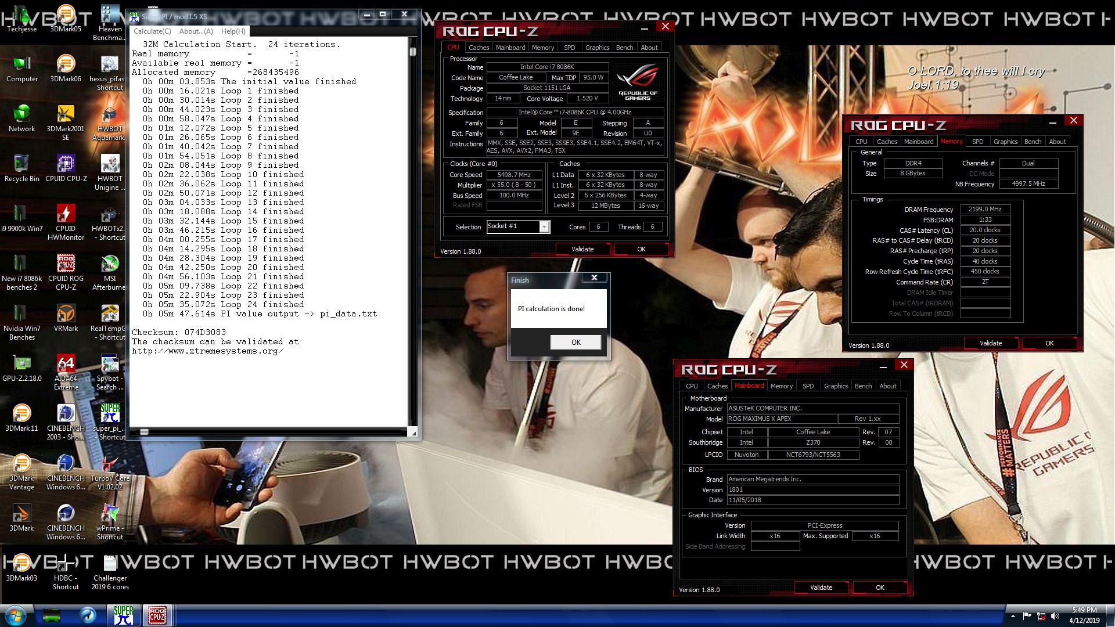Launch HDBC shortcut on desktop
The width and height of the screenshot is (1115, 627).
tap(66, 572)
